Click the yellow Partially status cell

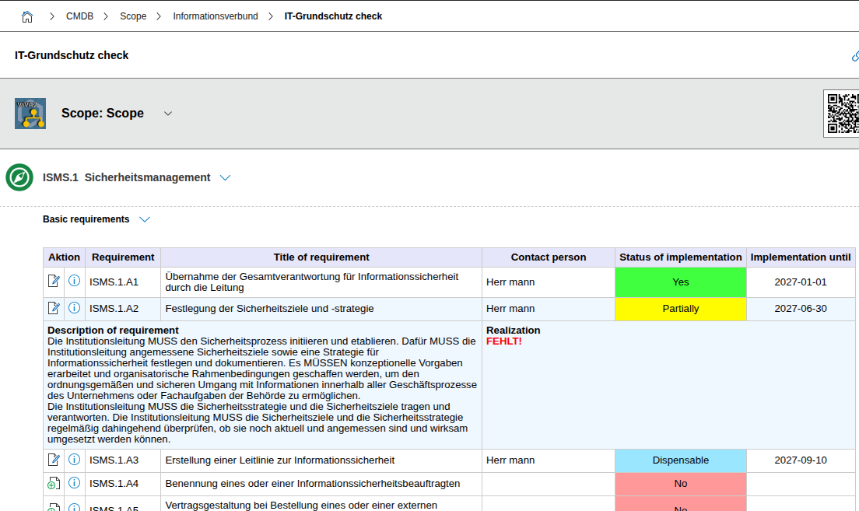tap(680, 309)
